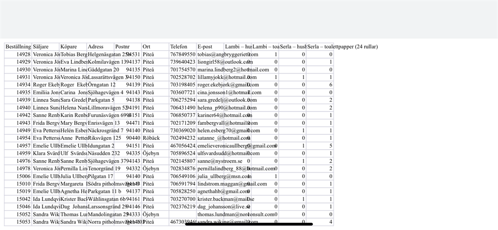The height and width of the screenshot is (230, 498).
Task: Click the Beställning column header
Action: [18, 47]
